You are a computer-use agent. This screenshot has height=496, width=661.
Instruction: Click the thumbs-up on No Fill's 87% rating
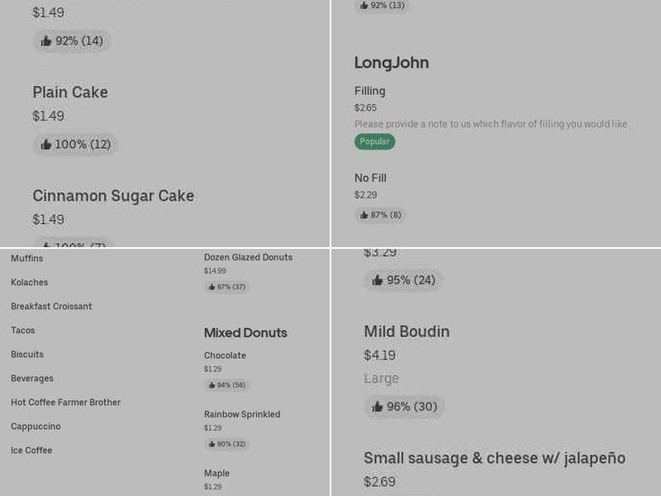(x=364, y=215)
